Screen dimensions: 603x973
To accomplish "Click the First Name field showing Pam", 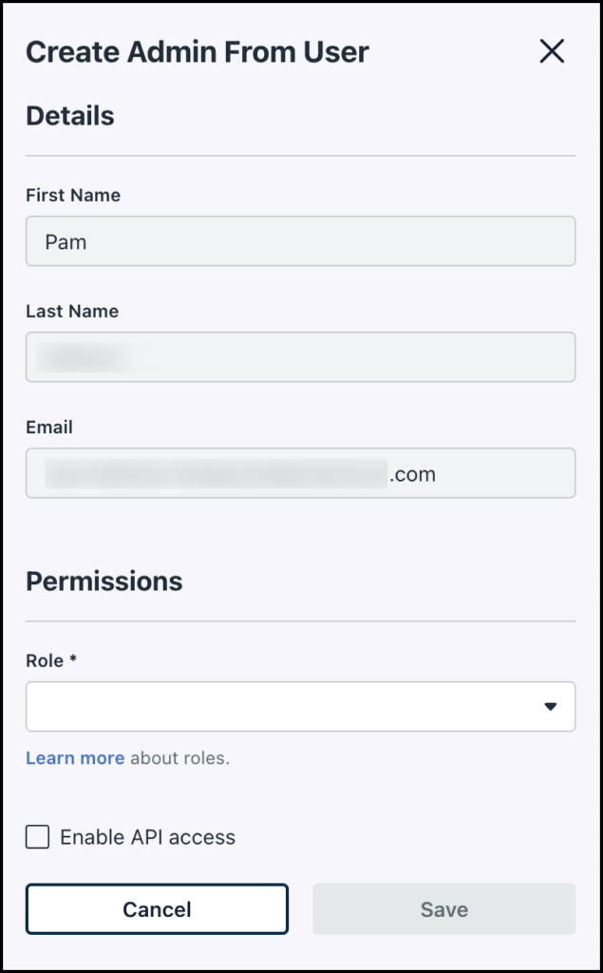I will (x=300, y=240).
